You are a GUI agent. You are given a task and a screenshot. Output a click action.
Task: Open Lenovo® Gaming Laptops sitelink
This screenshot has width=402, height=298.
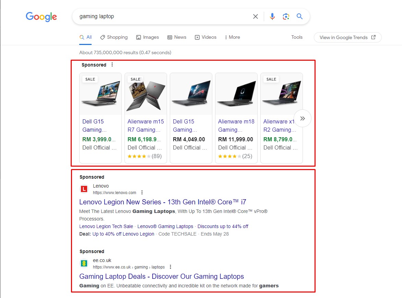[165, 227]
